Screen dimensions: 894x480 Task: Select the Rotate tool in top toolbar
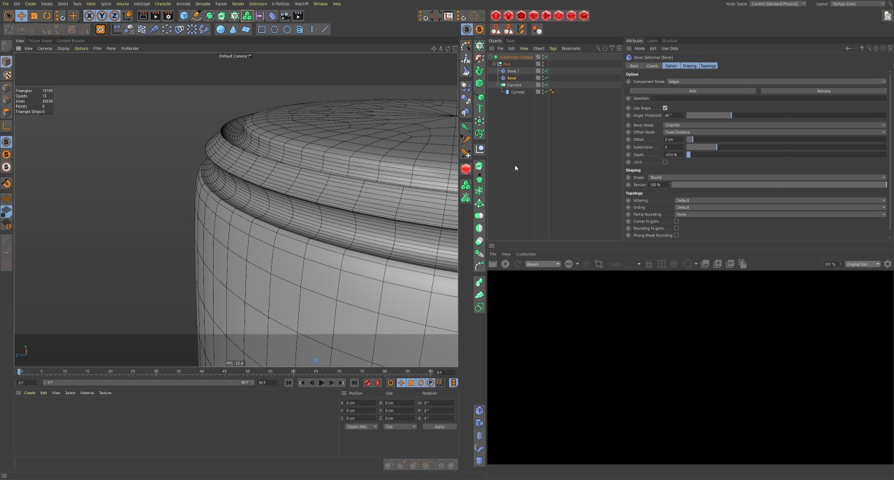(x=47, y=15)
